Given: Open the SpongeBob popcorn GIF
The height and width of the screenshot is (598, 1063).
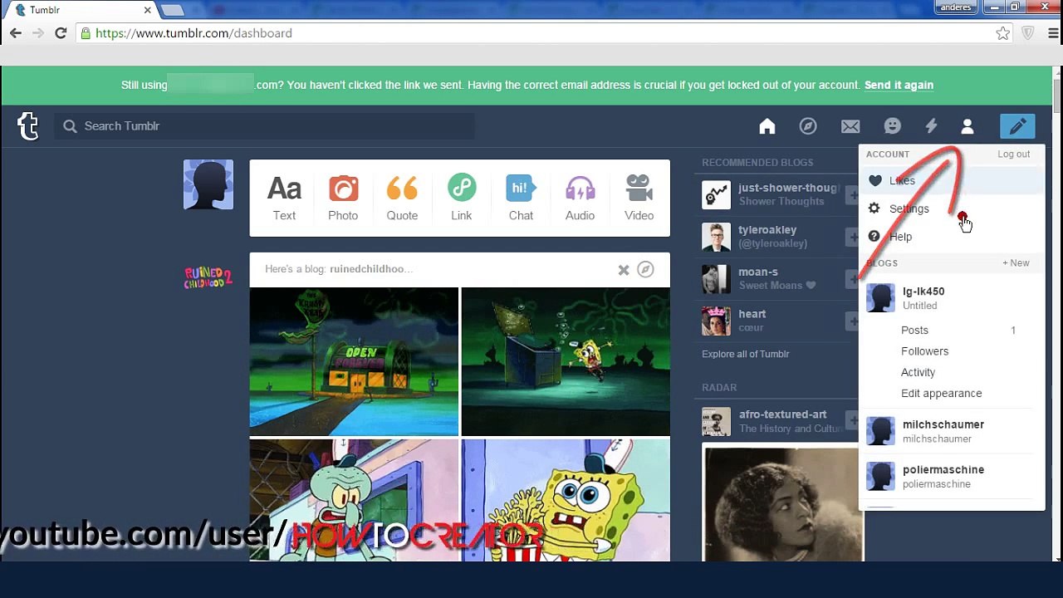Looking at the screenshot, I should coord(566,500).
